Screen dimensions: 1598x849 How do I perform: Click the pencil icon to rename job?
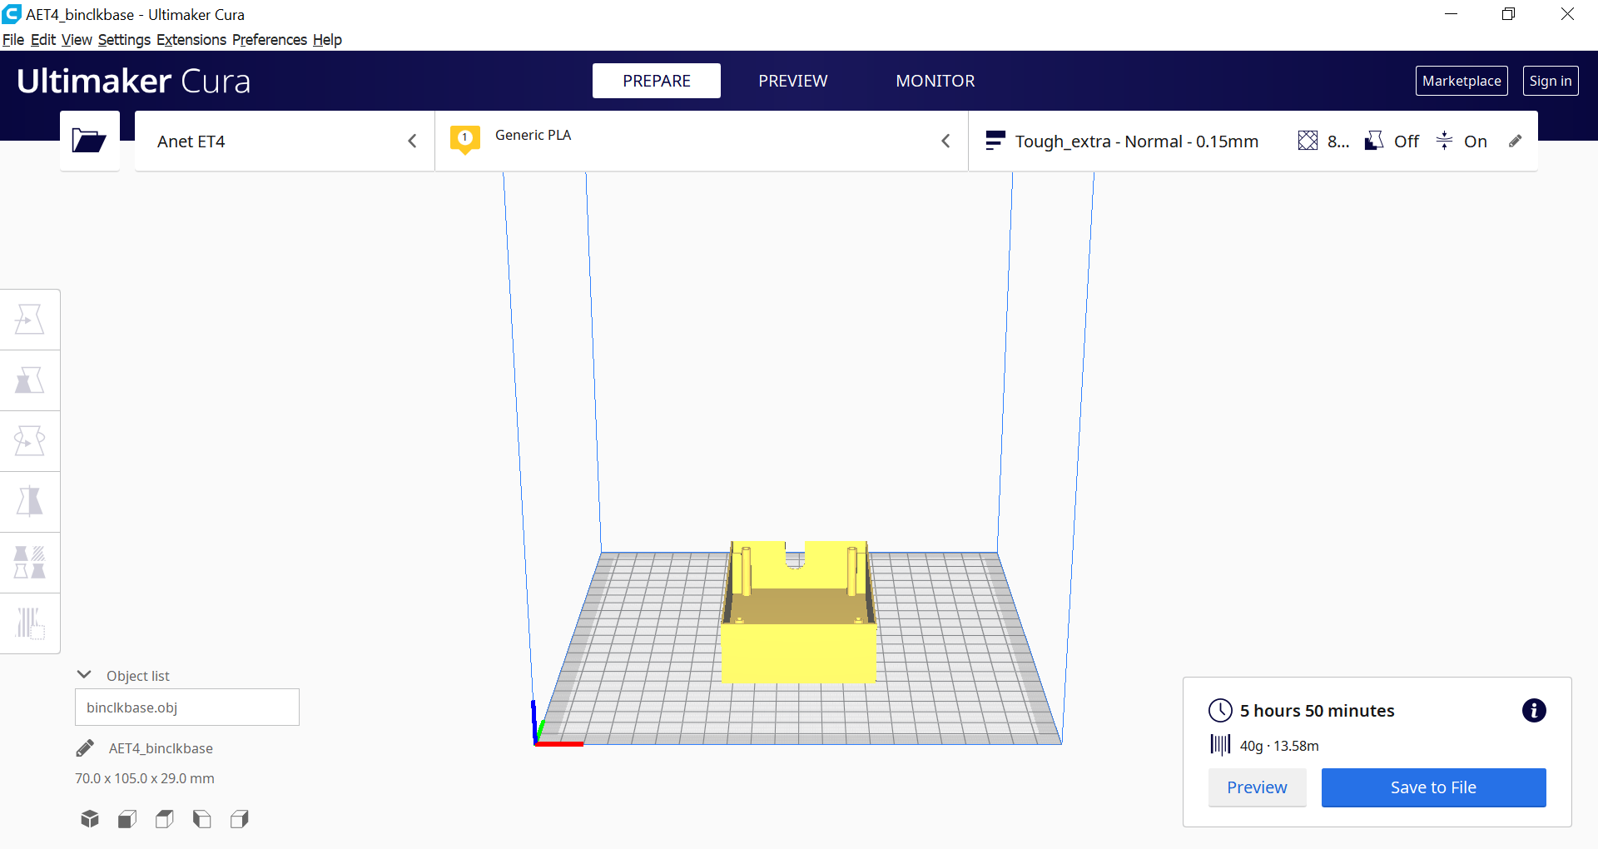85,748
